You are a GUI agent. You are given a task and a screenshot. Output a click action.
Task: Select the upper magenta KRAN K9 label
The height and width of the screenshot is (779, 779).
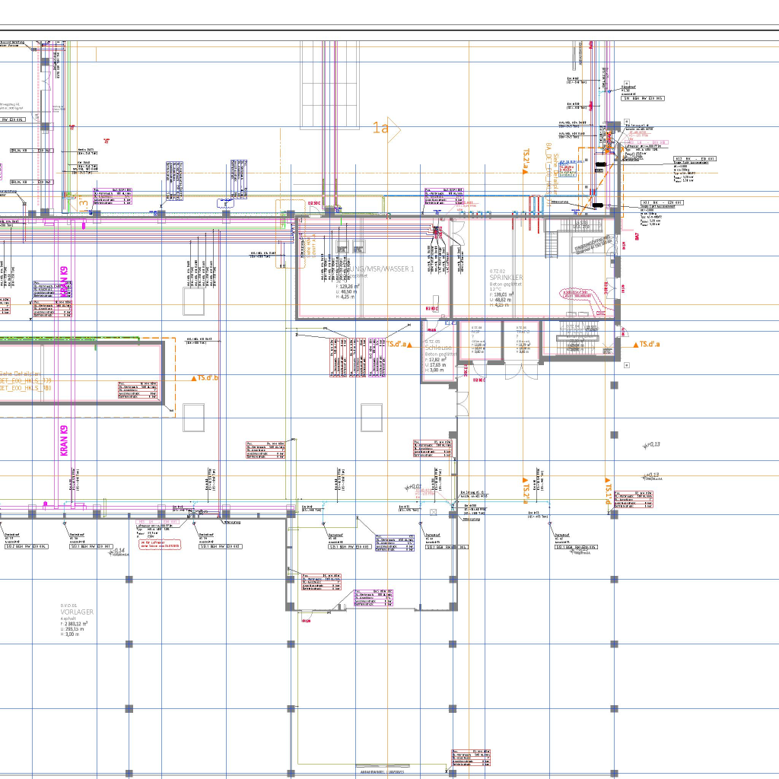click(x=65, y=281)
